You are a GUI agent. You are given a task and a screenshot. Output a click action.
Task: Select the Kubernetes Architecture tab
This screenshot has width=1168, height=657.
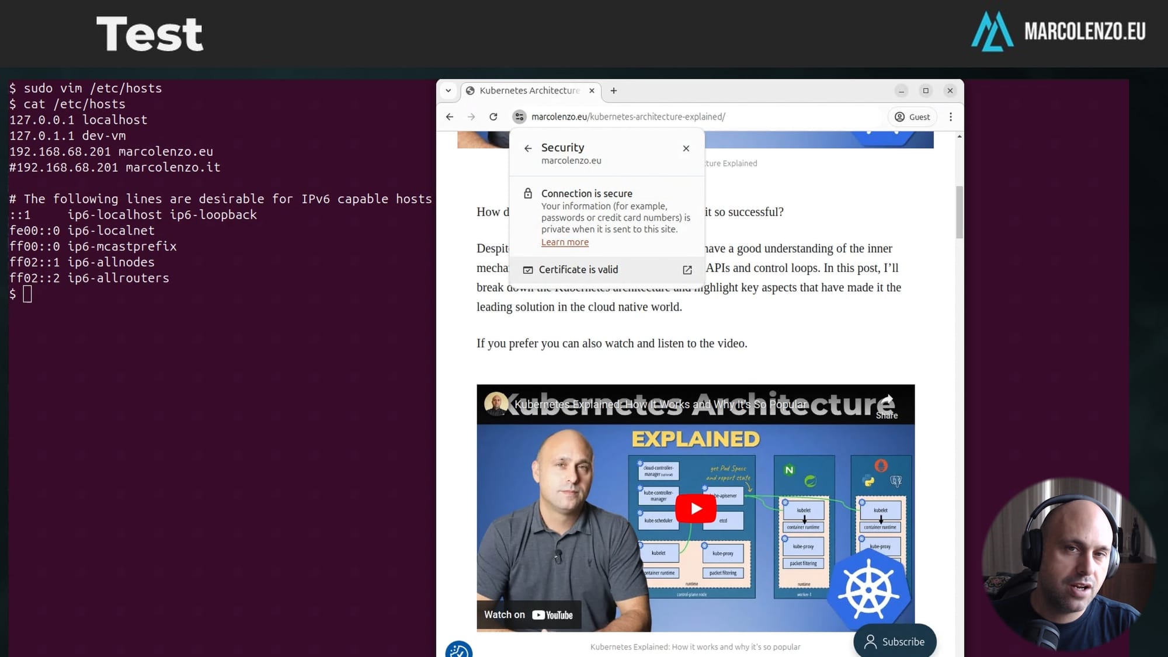point(529,91)
